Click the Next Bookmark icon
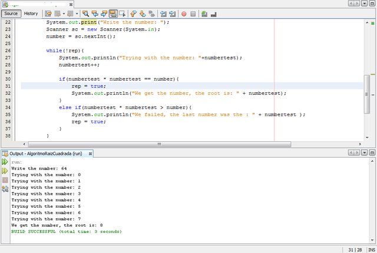The height and width of the screenshot is (253, 377). [143, 14]
